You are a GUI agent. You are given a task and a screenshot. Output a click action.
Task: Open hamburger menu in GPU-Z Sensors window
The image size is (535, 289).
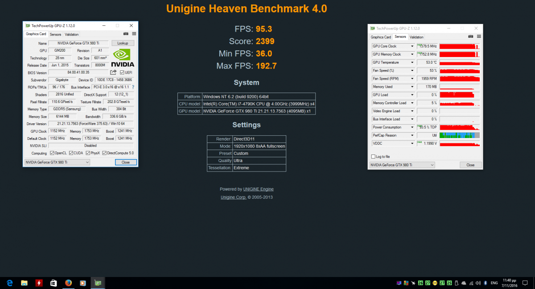[x=478, y=37]
